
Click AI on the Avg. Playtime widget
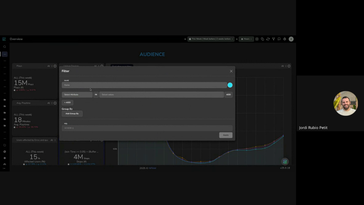49,103
